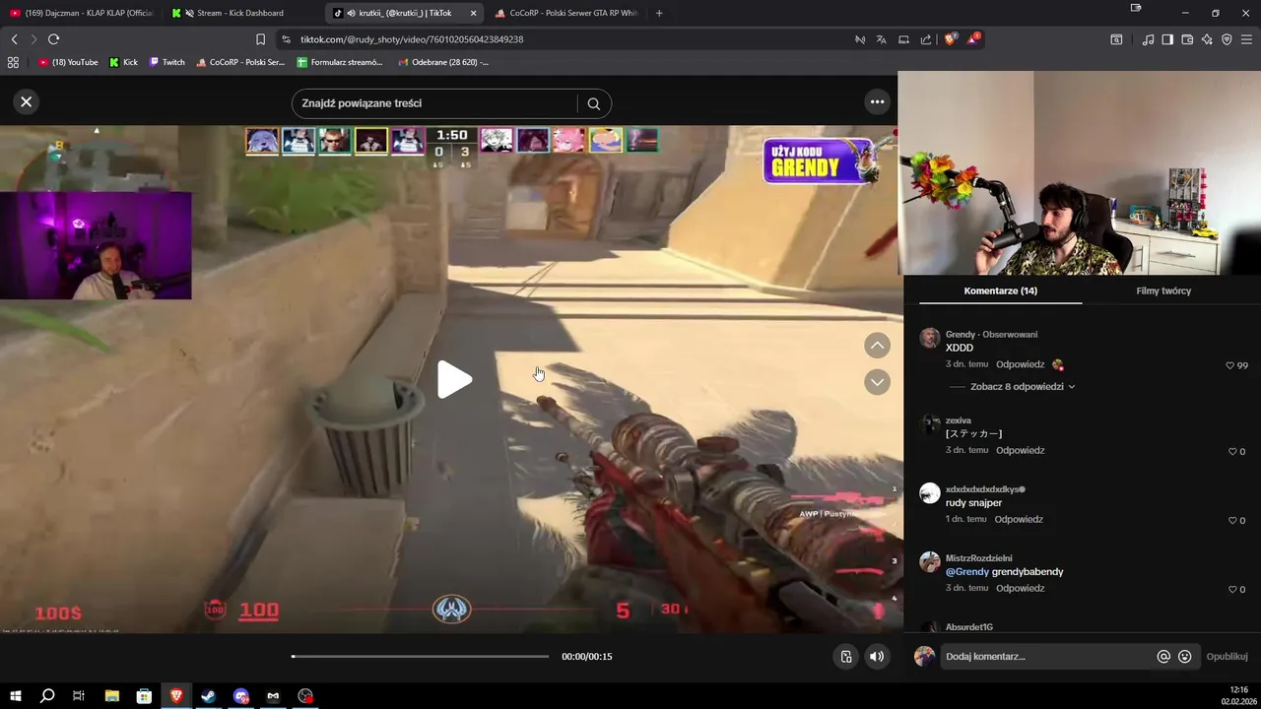
Task: Like Grendy's XDDD comment
Action: click(x=1229, y=365)
